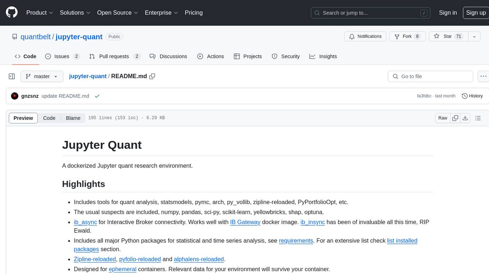Viewport: 489px width, 274px height.
Task: Open the IB Gateway link
Action: pos(245,222)
